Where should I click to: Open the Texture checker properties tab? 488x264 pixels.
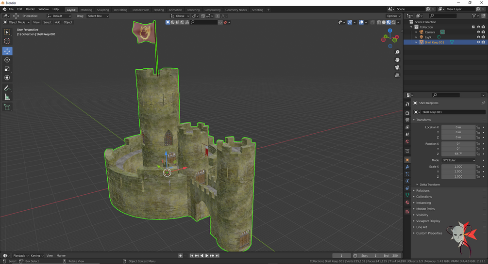407,212
